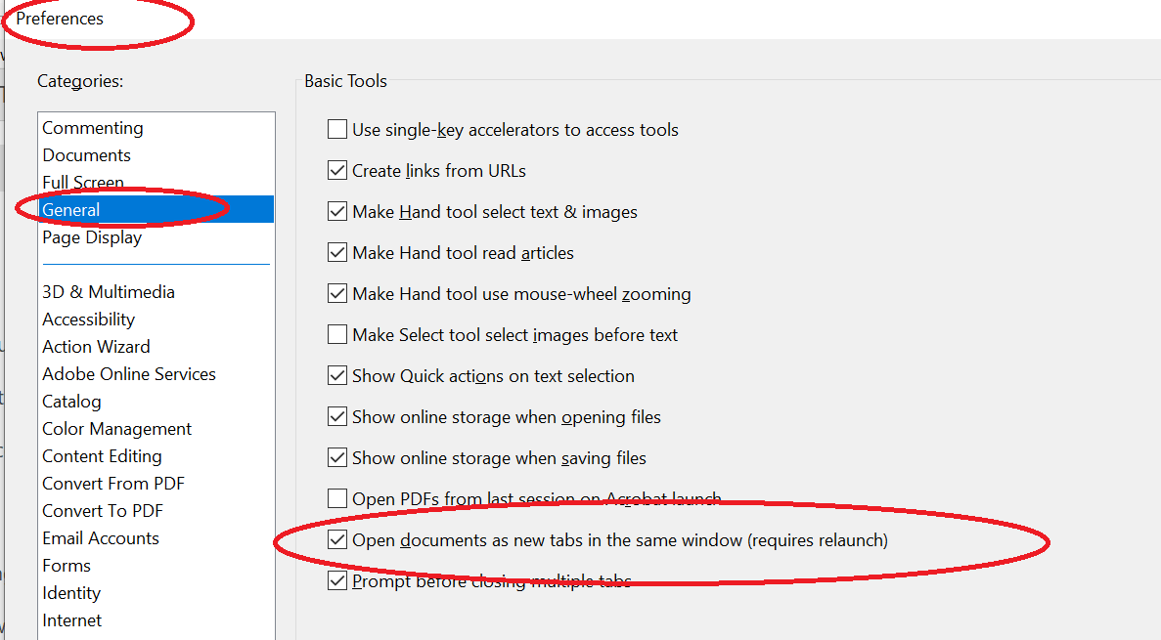
Task: Switch to Full Screen settings
Action: [82, 183]
